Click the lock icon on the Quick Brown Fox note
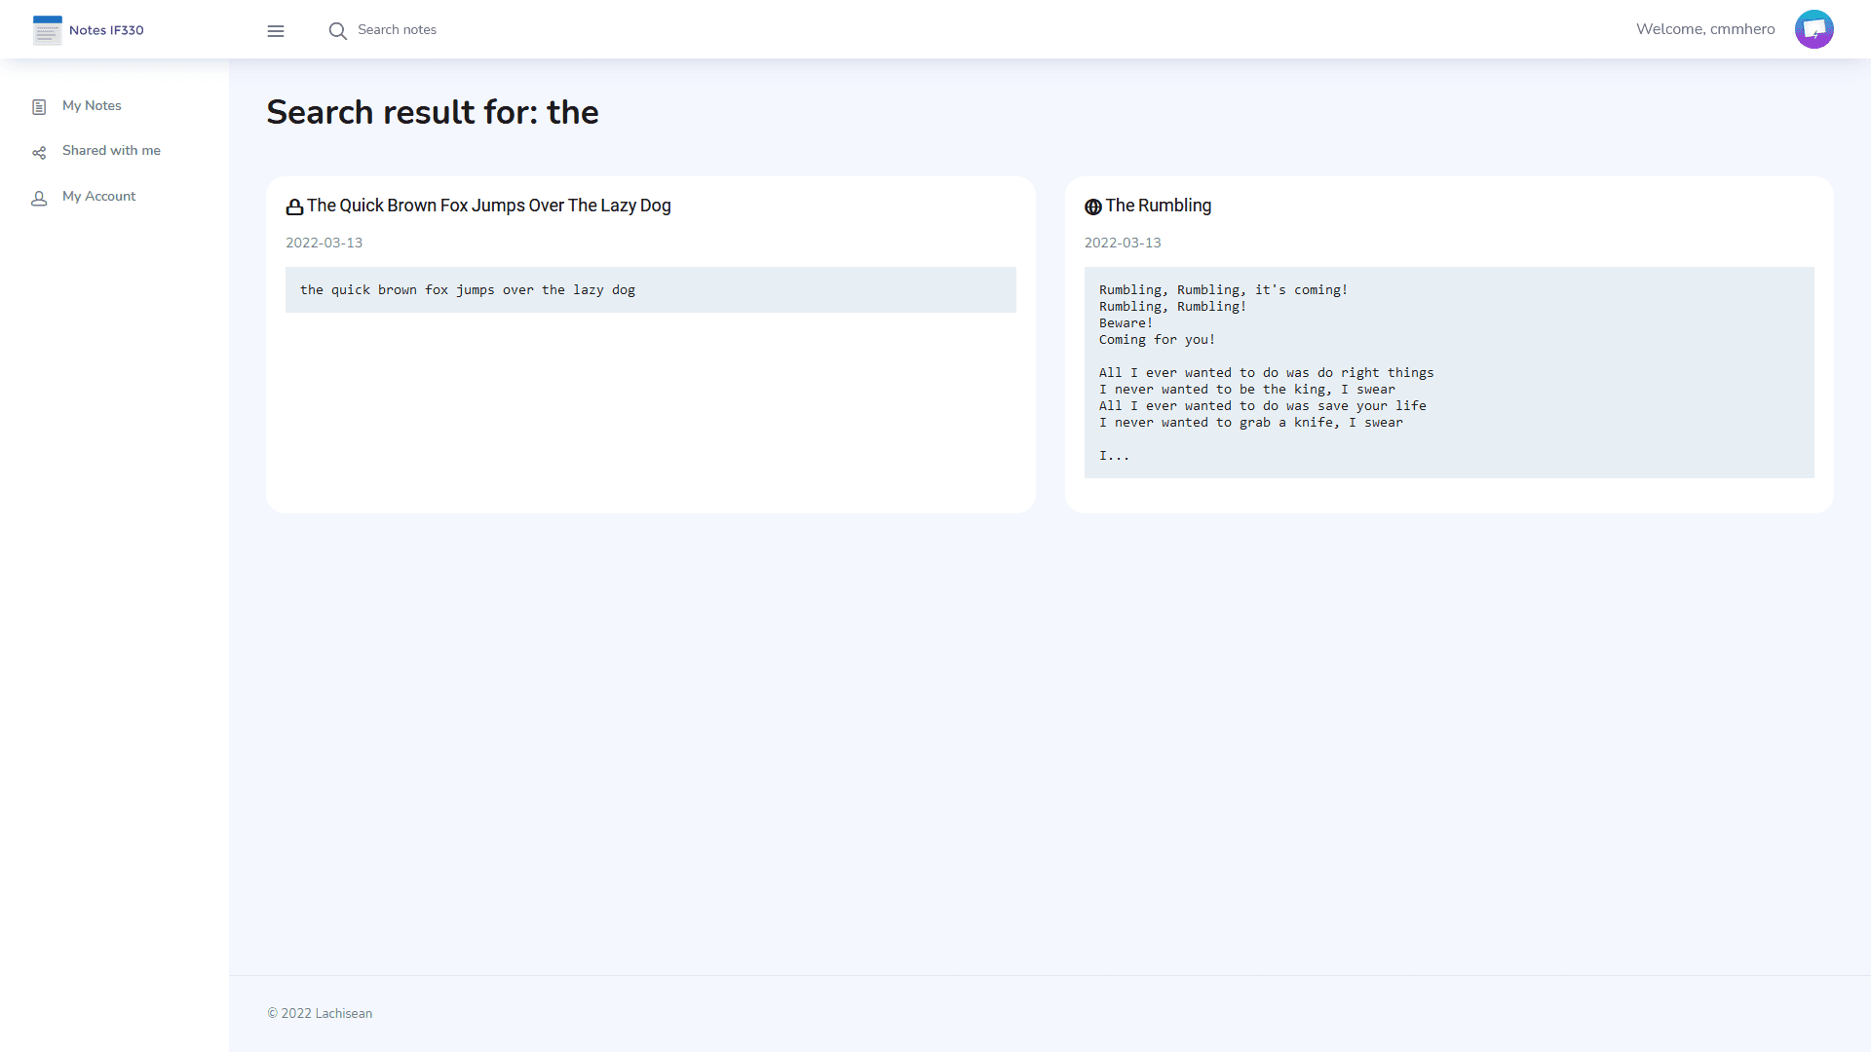This screenshot has width=1871, height=1052. [293, 207]
